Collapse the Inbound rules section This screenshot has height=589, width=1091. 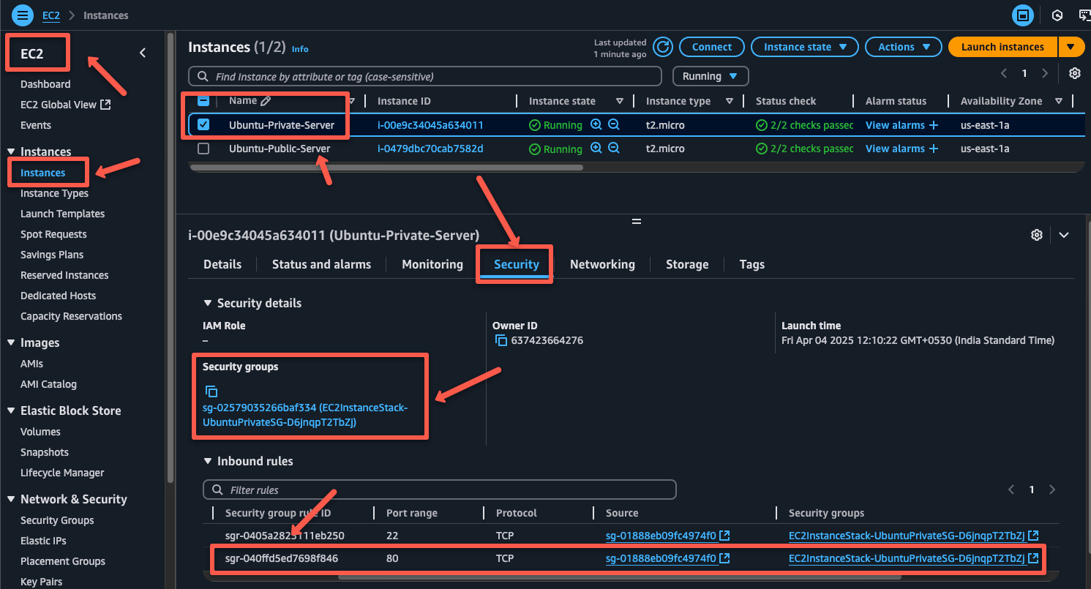click(x=209, y=461)
